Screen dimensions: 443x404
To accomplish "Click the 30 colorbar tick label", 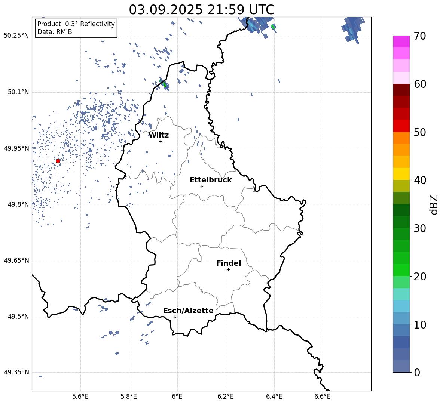I will point(420,228).
